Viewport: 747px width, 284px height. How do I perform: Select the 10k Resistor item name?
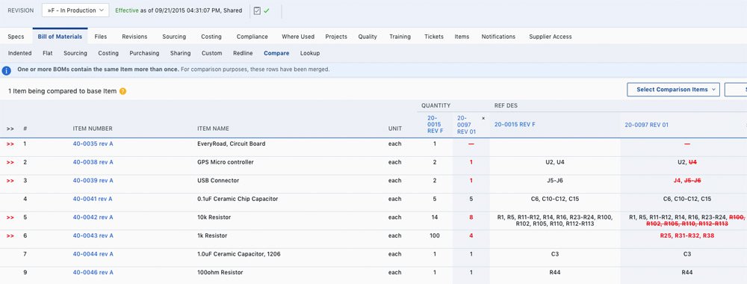(x=214, y=217)
